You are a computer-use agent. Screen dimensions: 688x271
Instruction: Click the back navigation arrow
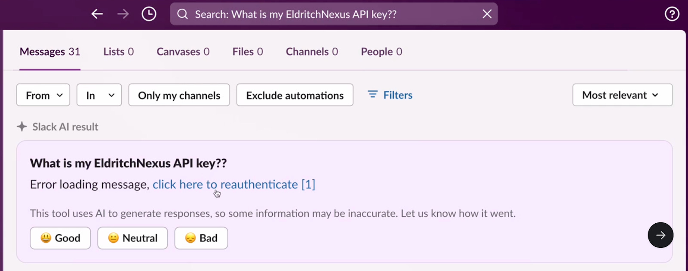97,14
